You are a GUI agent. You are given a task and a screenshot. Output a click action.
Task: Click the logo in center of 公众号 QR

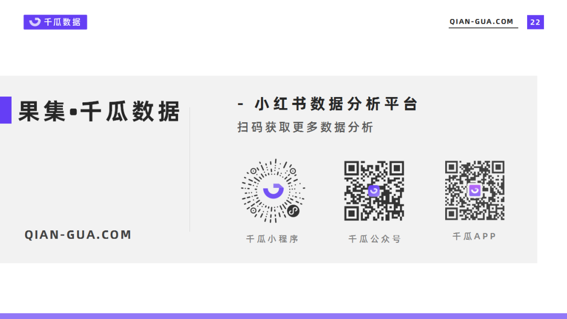pyautogui.click(x=374, y=190)
